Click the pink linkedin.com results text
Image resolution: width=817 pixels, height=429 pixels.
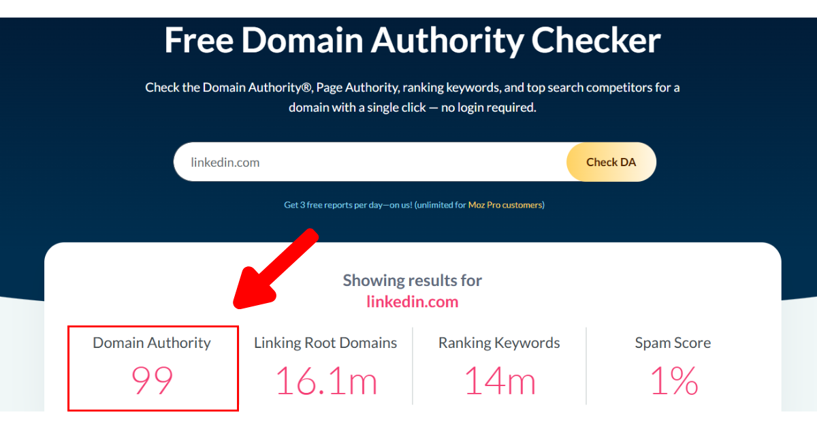413,302
